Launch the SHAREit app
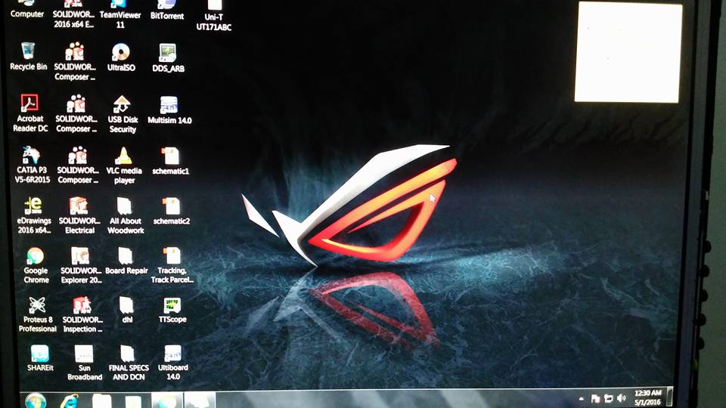Screen dimensions: 726x408 tap(40, 358)
